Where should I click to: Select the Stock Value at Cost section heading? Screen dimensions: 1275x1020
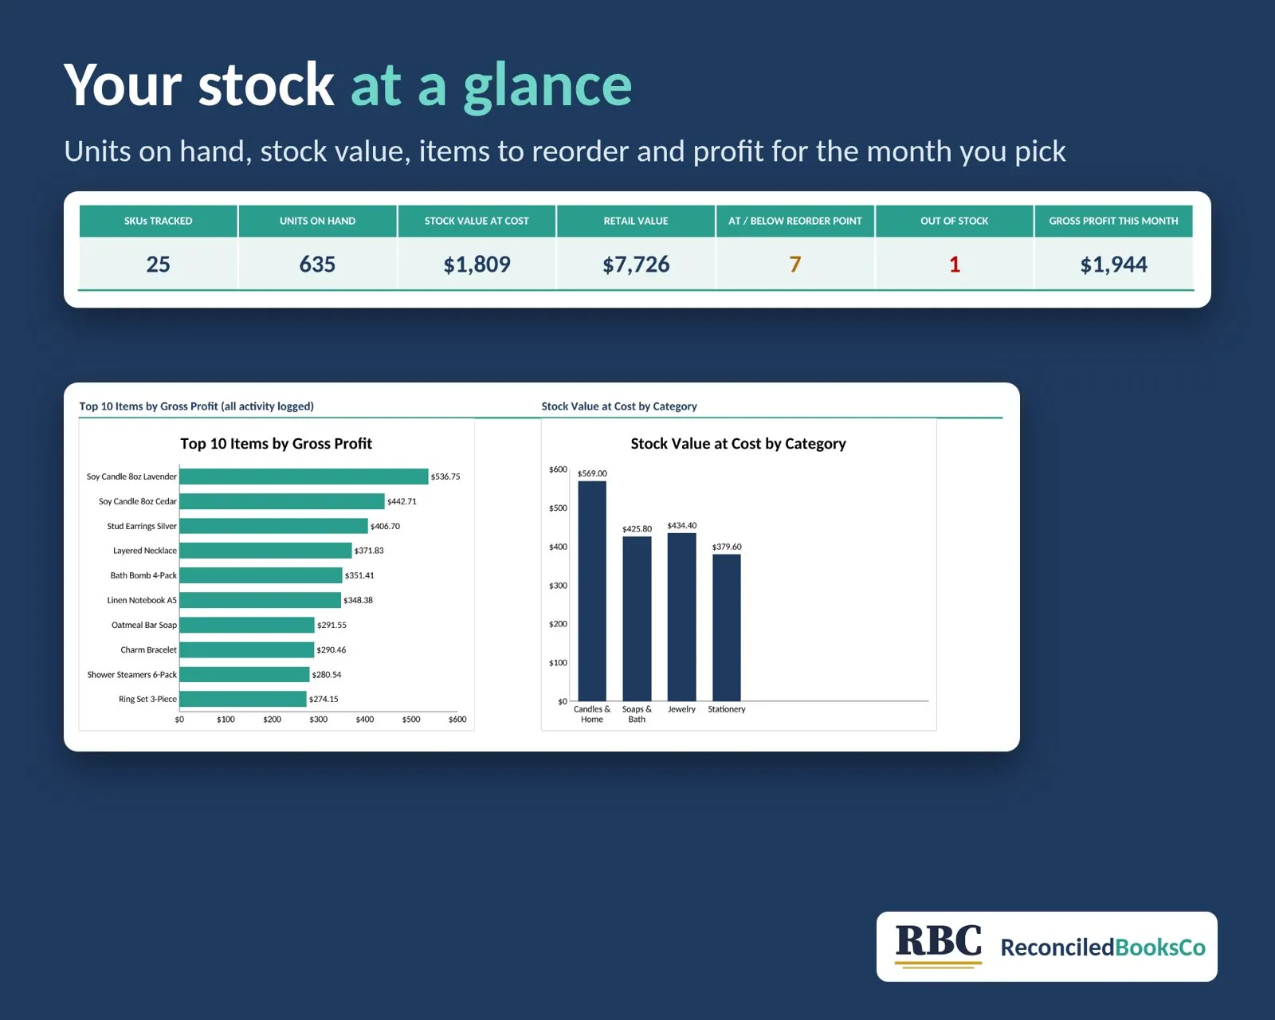pyautogui.click(x=619, y=406)
